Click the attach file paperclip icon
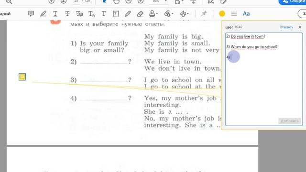This screenshot has height=172, width=306. [x=167, y=14]
